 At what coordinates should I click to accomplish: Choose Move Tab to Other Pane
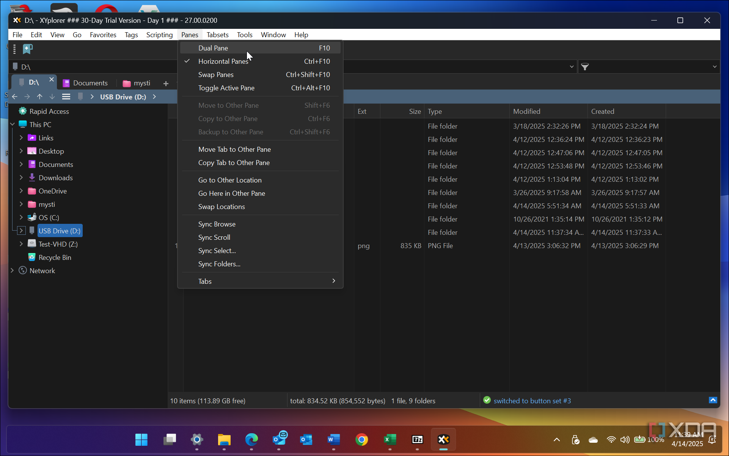pos(260,149)
